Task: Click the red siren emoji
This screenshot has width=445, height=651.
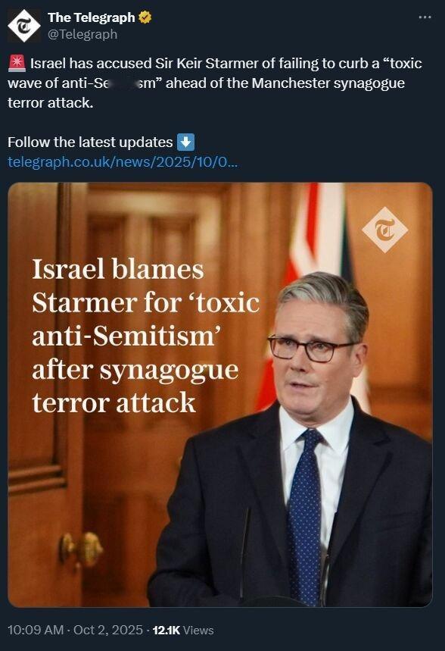Action: (17, 63)
